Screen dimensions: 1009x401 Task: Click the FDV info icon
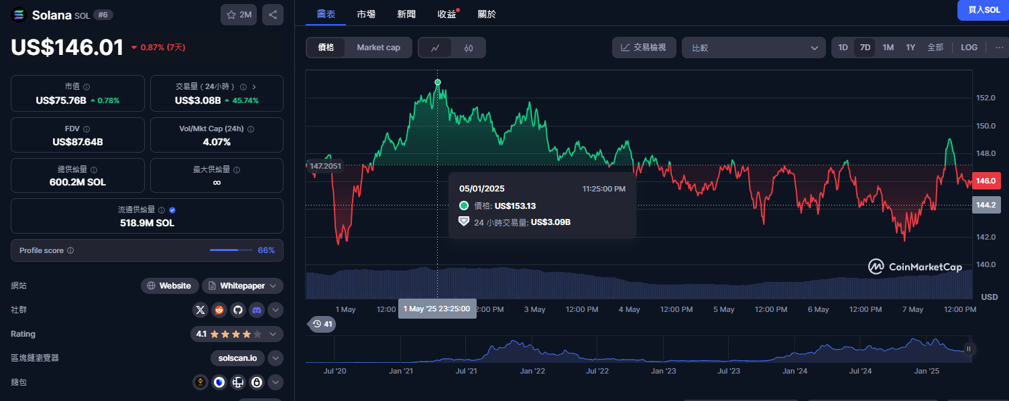86,129
